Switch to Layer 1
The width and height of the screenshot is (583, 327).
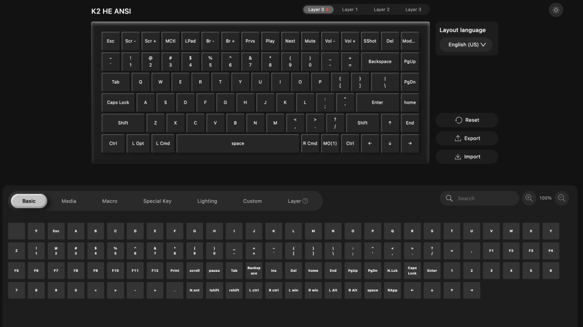(350, 10)
